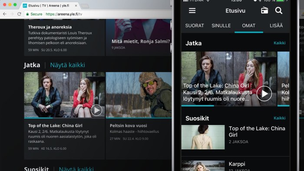Open the LISÄÄ tab
Screen dimensions: 304x171
(x=276, y=26)
